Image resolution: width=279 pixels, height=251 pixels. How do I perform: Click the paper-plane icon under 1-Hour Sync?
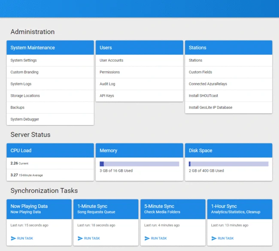point(214,238)
